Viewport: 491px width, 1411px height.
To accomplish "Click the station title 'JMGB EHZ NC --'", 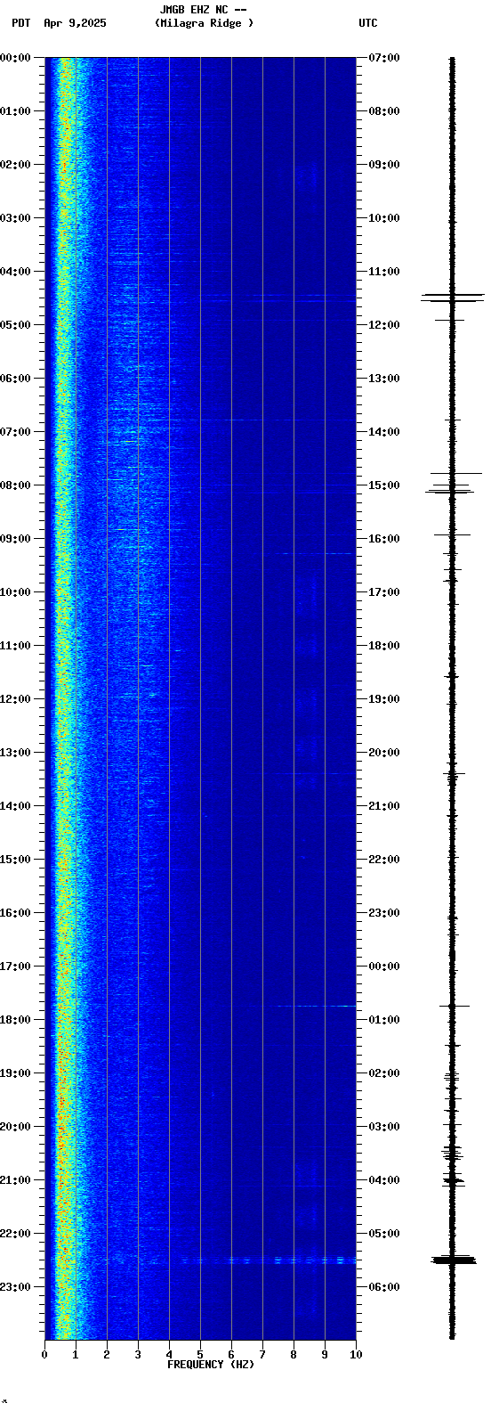I will (x=203, y=10).
